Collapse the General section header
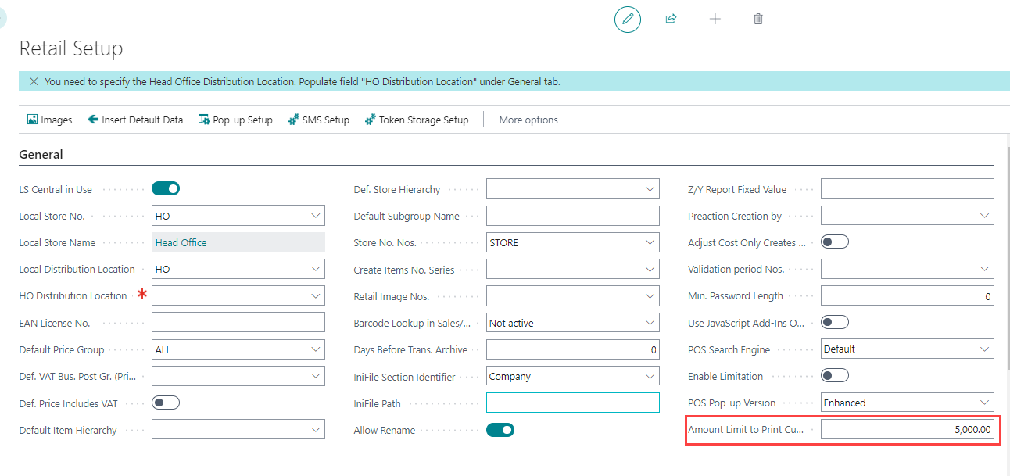The image size is (1010, 476). [41, 155]
